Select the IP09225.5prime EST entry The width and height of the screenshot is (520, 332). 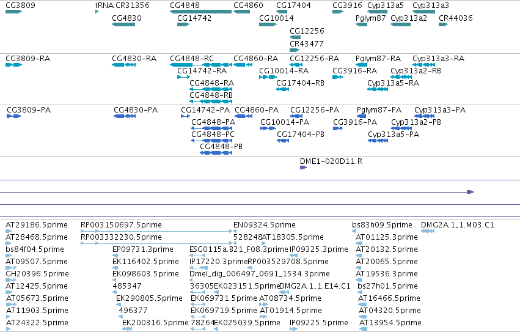[293, 329]
